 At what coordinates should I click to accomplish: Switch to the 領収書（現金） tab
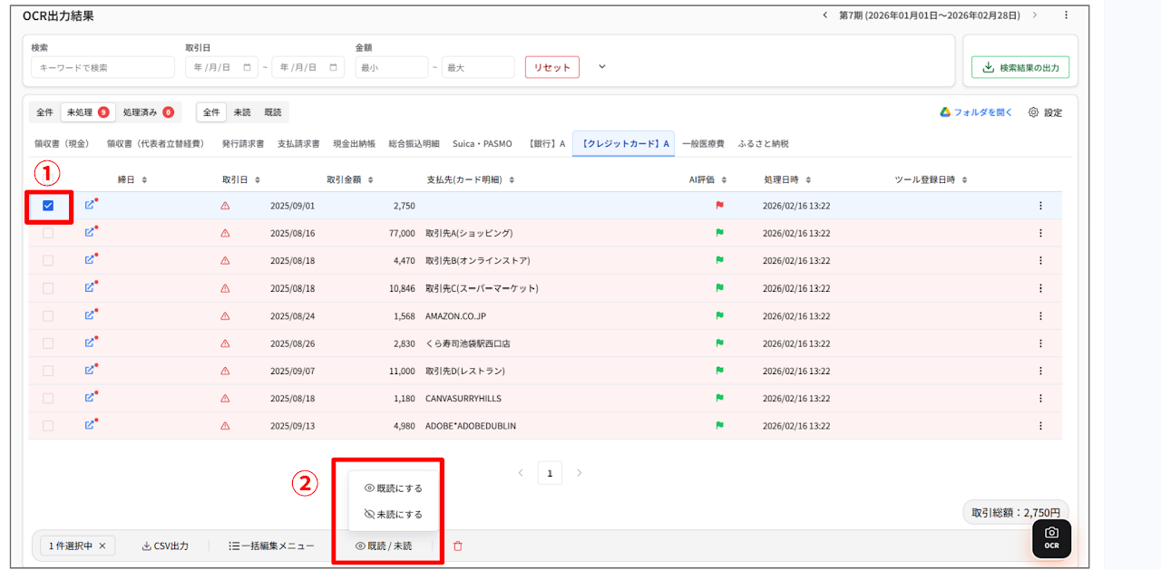(x=62, y=143)
